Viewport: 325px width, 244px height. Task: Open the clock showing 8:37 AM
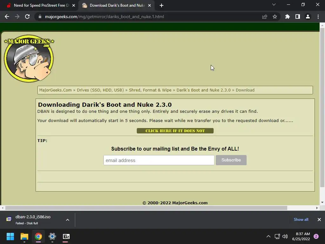coord(301,236)
